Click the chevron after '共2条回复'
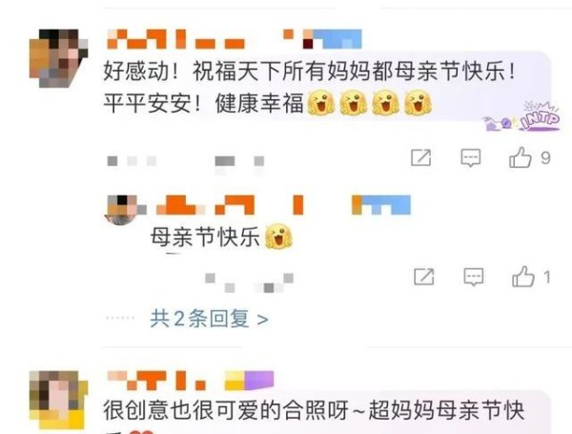 coord(263,320)
